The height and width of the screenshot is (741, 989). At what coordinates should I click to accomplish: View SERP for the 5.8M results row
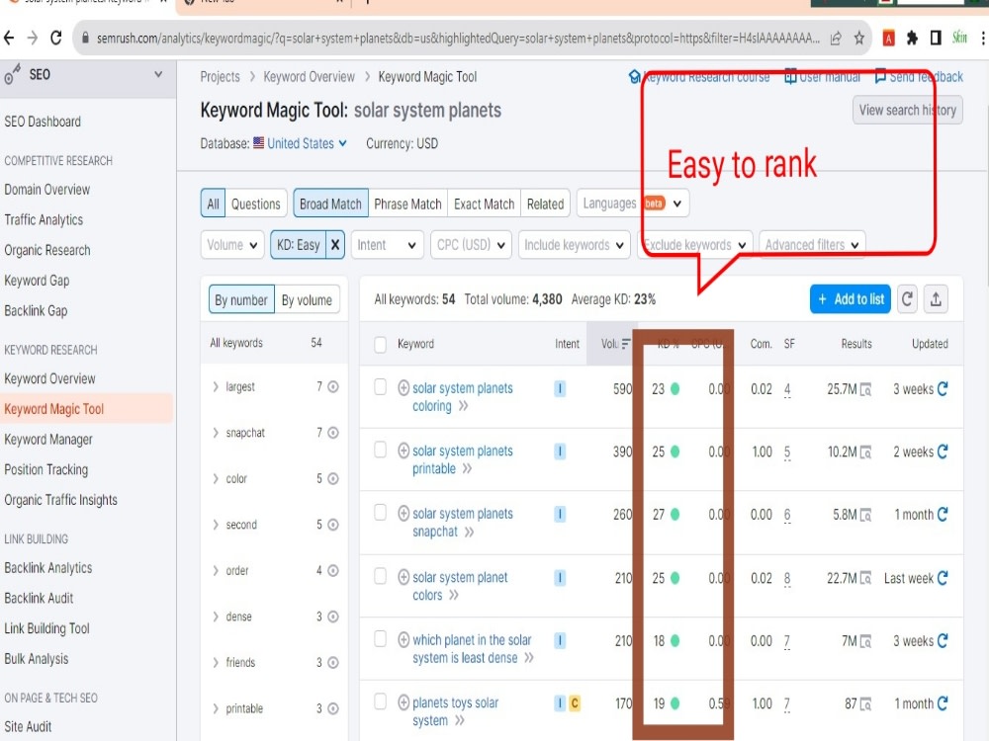866,515
